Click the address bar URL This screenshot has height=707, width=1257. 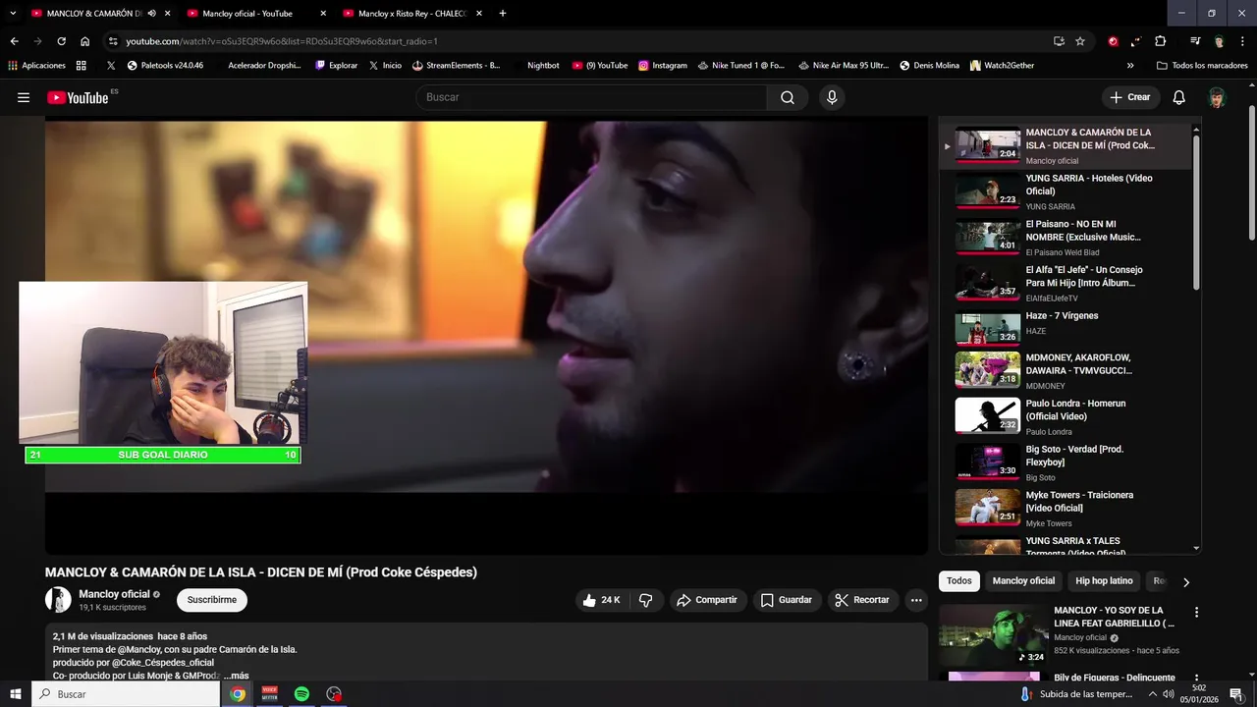tap(282, 41)
